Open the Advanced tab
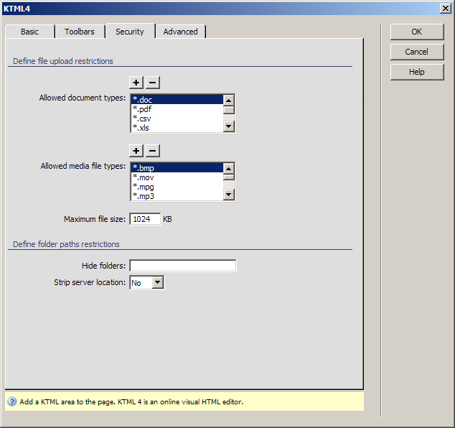Screen dimensions: 455x428 (x=180, y=32)
